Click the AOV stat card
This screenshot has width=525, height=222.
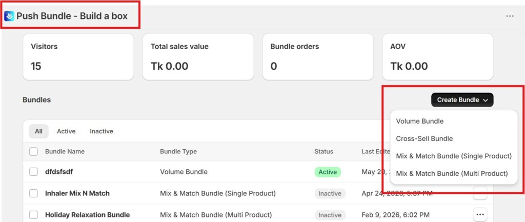(x=438, y=56)
